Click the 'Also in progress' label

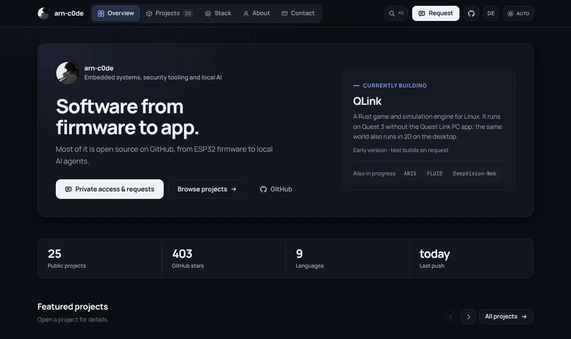coord(374,174)
